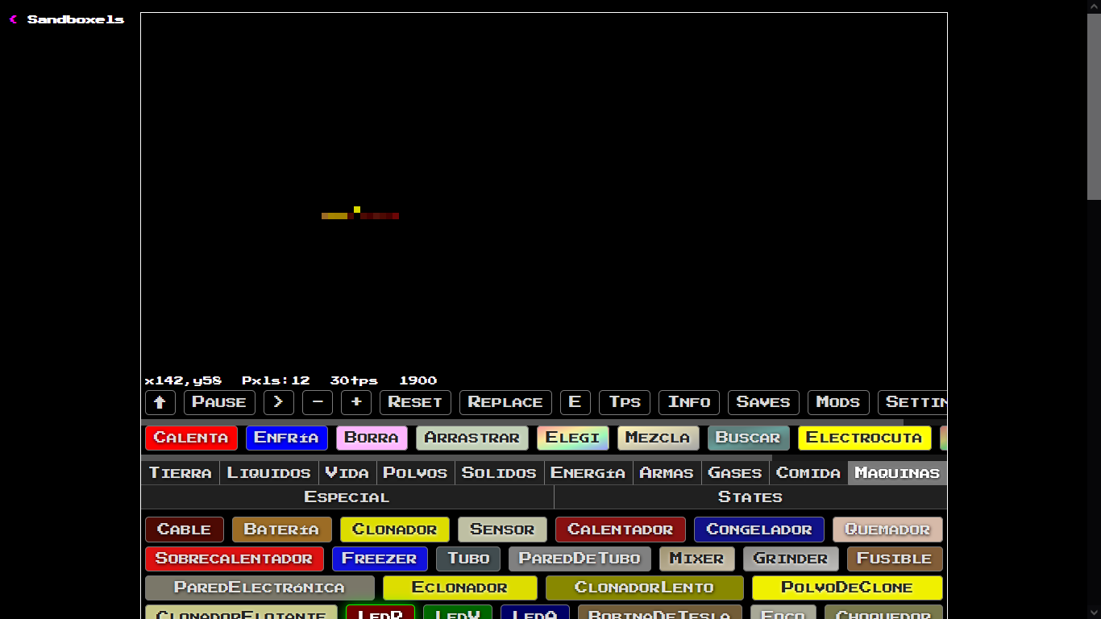This screenshot has width=1101, height=619.
Task: Open the Mods menu
Action: click(x=838, y=402)
